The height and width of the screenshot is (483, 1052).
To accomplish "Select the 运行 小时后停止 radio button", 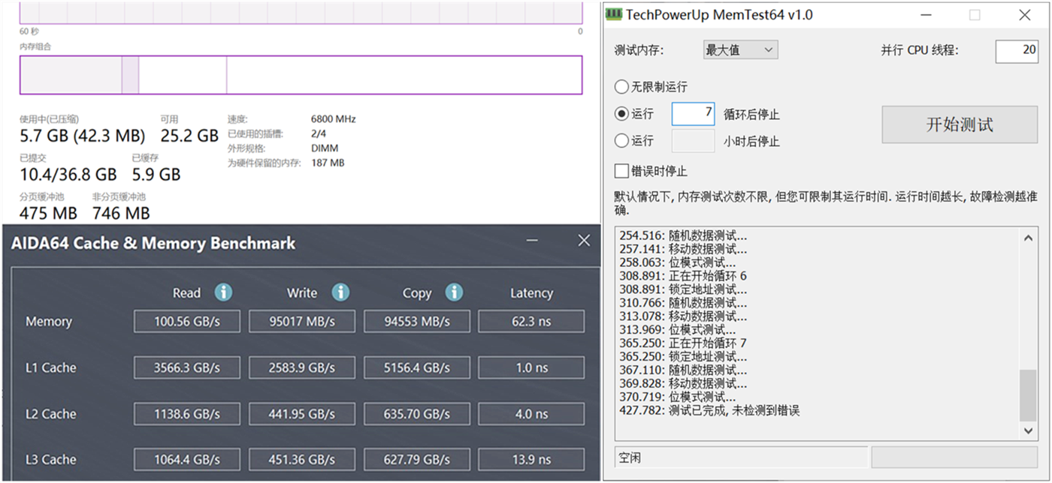I will tap(621, 140).
